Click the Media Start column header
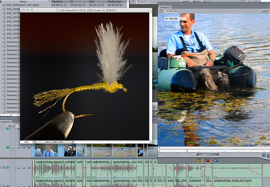This screenshot has width=270, height=187. tap(117, 1)
